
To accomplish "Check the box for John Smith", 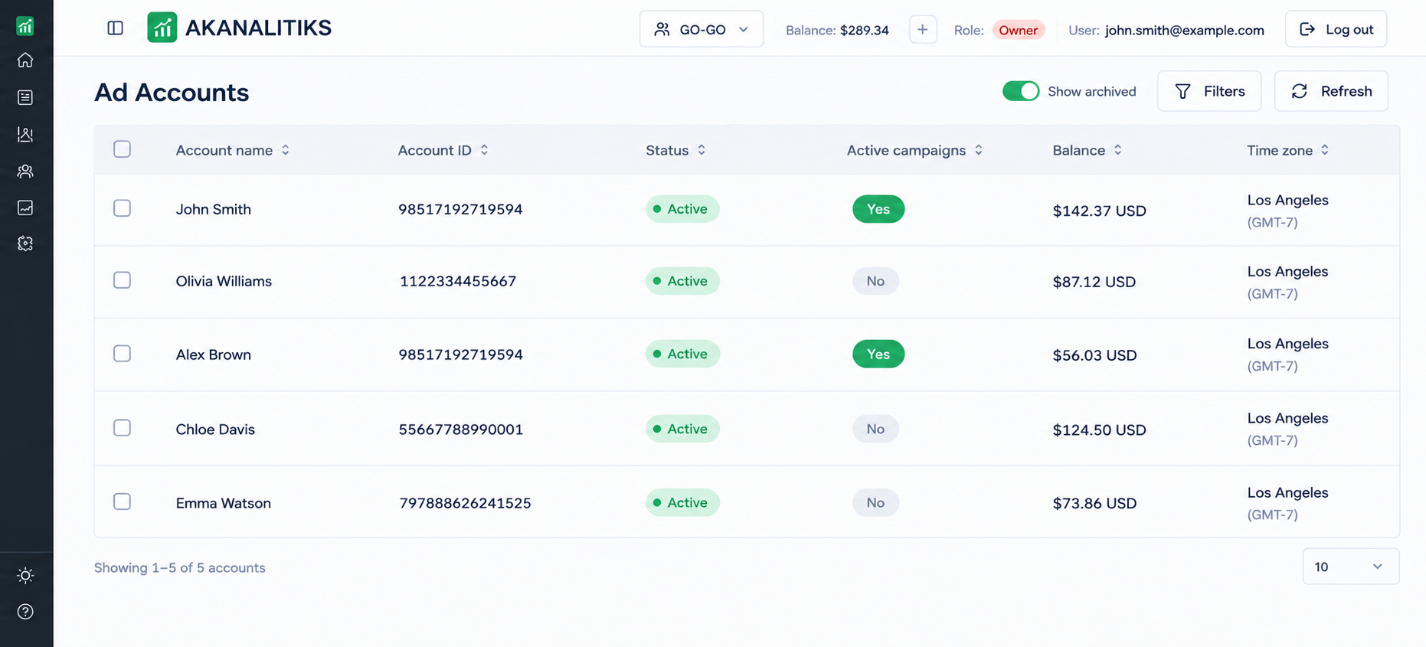I will tap(123, 208).
